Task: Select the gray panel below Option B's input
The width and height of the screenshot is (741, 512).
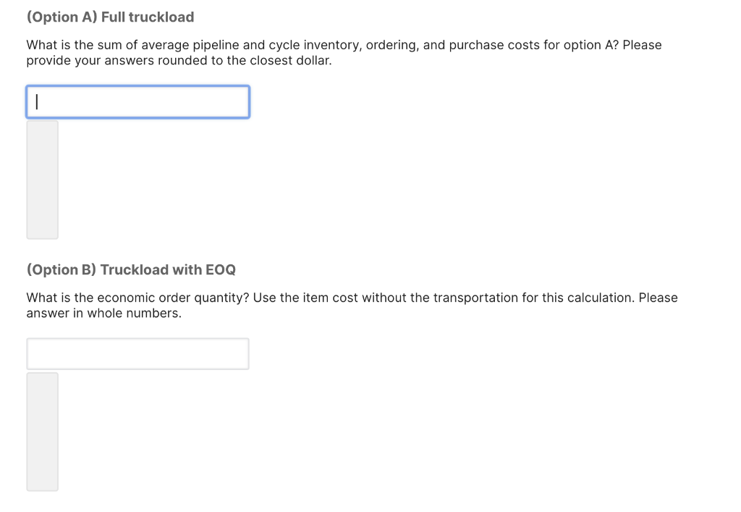Action: click(x=42, y=432)
